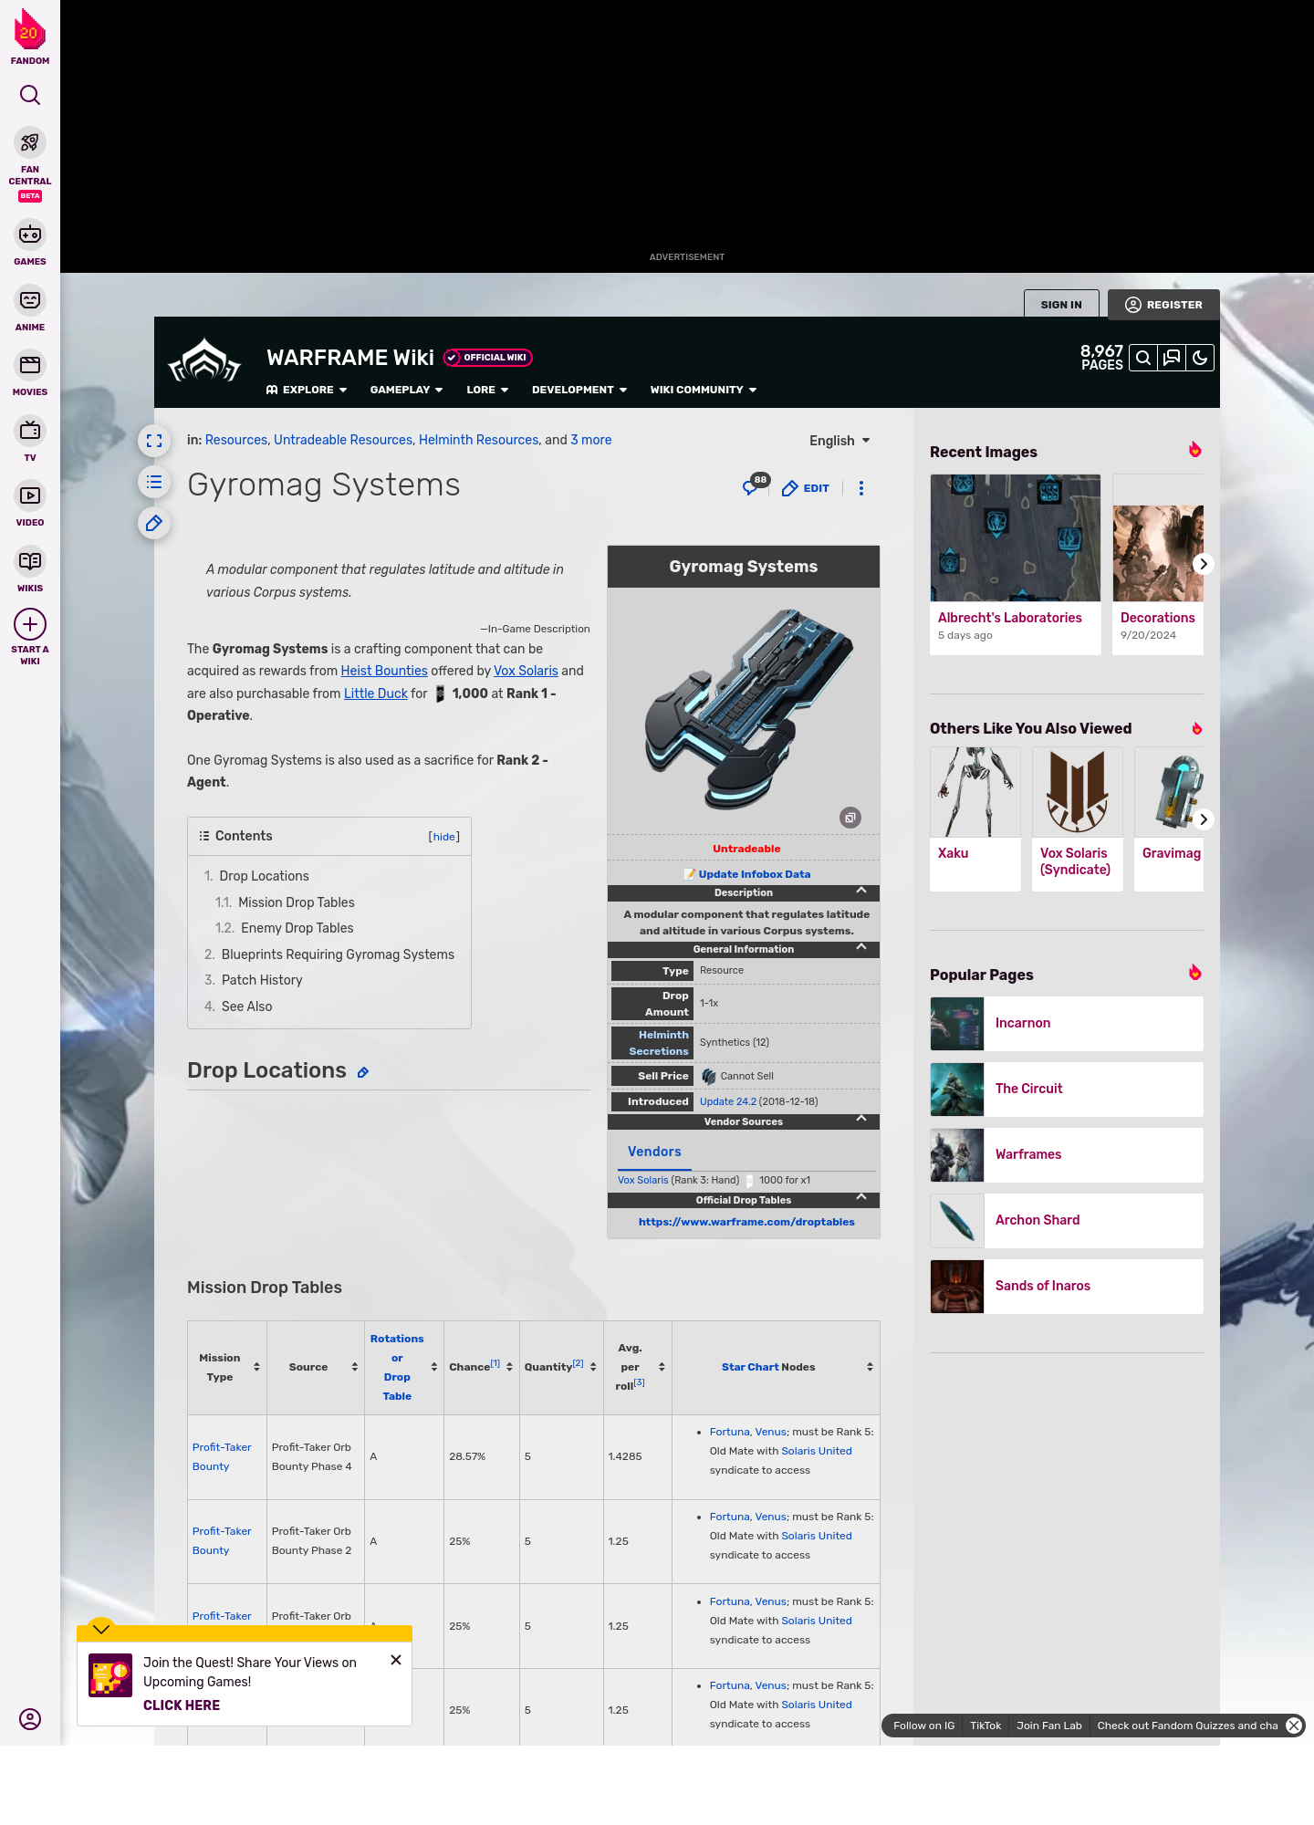This screenshot has width=1314, height=1825.
Task: Click the pencil edit side button
Action: pyautogui.click(x=154, y=523)
